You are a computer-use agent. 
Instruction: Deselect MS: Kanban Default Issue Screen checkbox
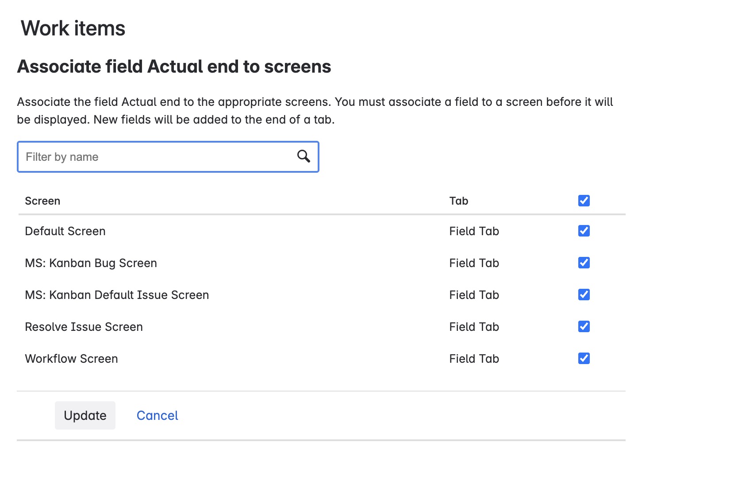tap(584, 295)
